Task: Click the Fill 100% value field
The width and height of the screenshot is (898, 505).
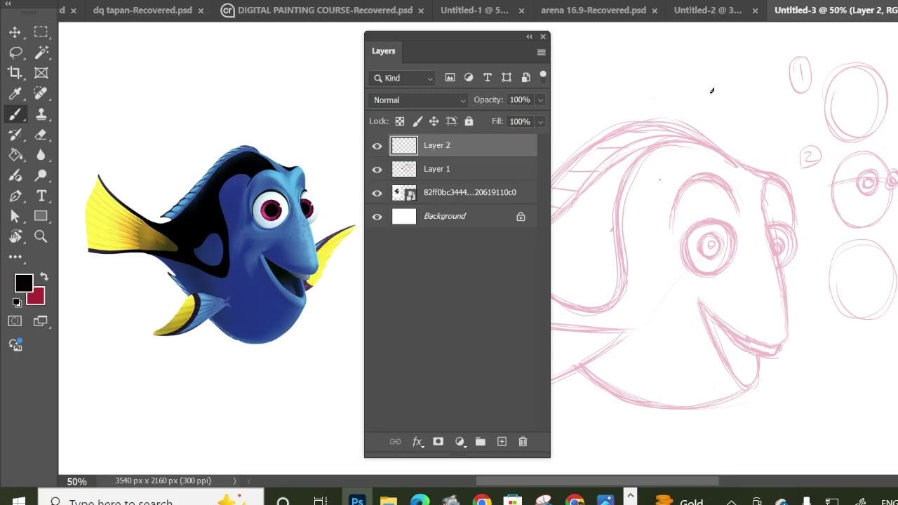Action: coord(520,121)
